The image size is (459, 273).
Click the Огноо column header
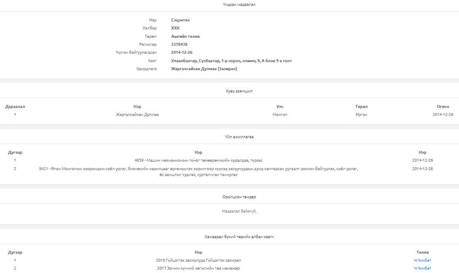tap(443, 107)
